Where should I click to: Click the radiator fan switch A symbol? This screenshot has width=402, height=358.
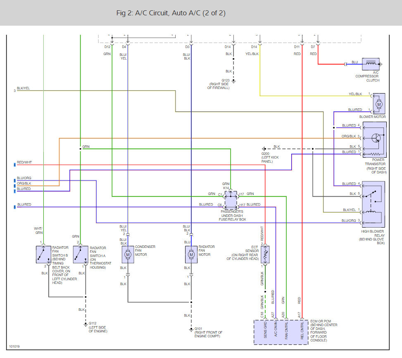81,254
